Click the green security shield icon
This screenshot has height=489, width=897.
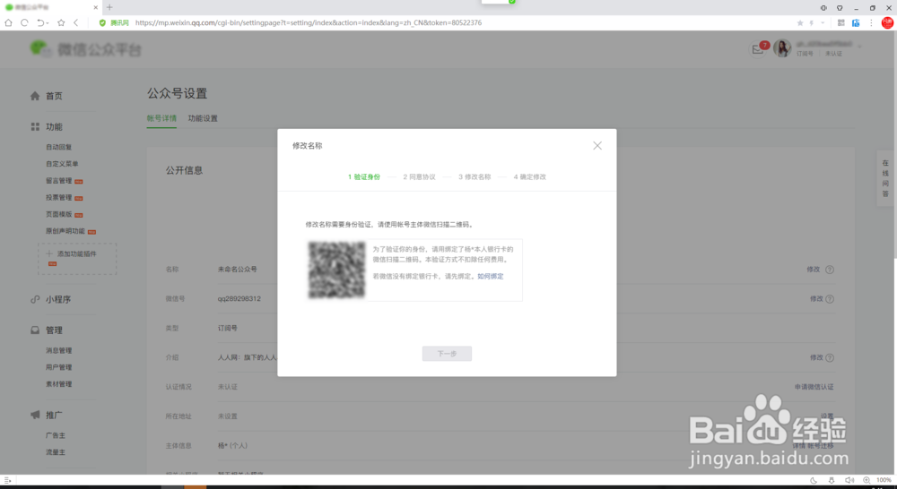(x=102, y=23)
